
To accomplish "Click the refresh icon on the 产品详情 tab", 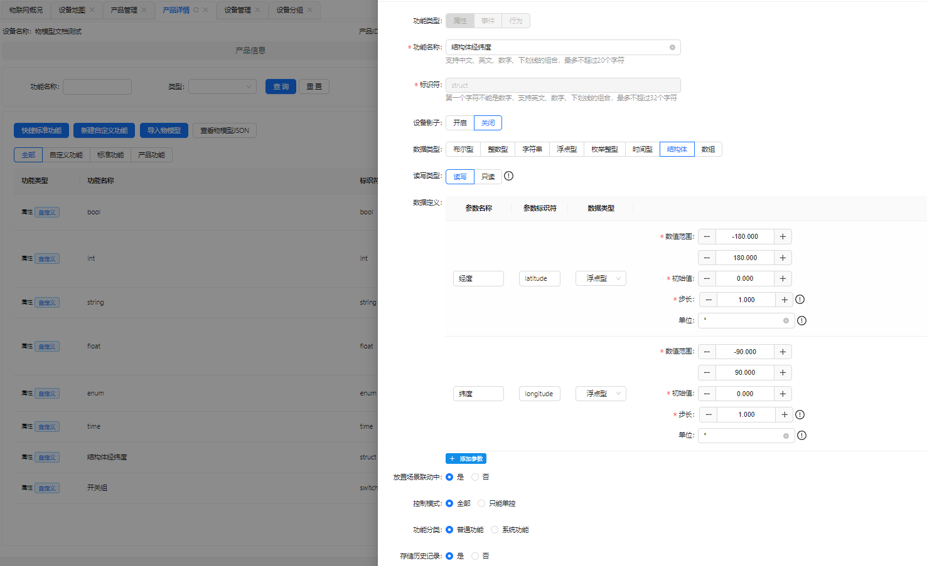I will point(196,10).
